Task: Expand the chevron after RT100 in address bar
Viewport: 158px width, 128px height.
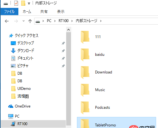Action: [72, 21]
